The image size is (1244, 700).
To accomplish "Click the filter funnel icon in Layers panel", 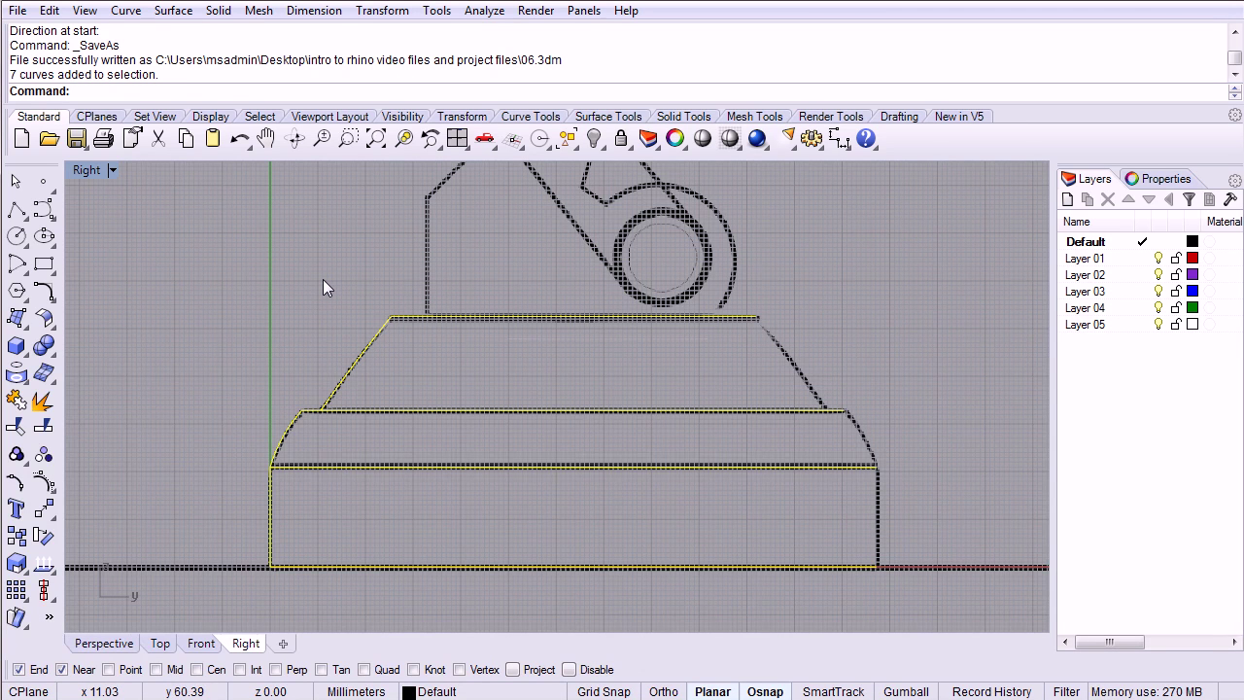I will click(1189, 199).
